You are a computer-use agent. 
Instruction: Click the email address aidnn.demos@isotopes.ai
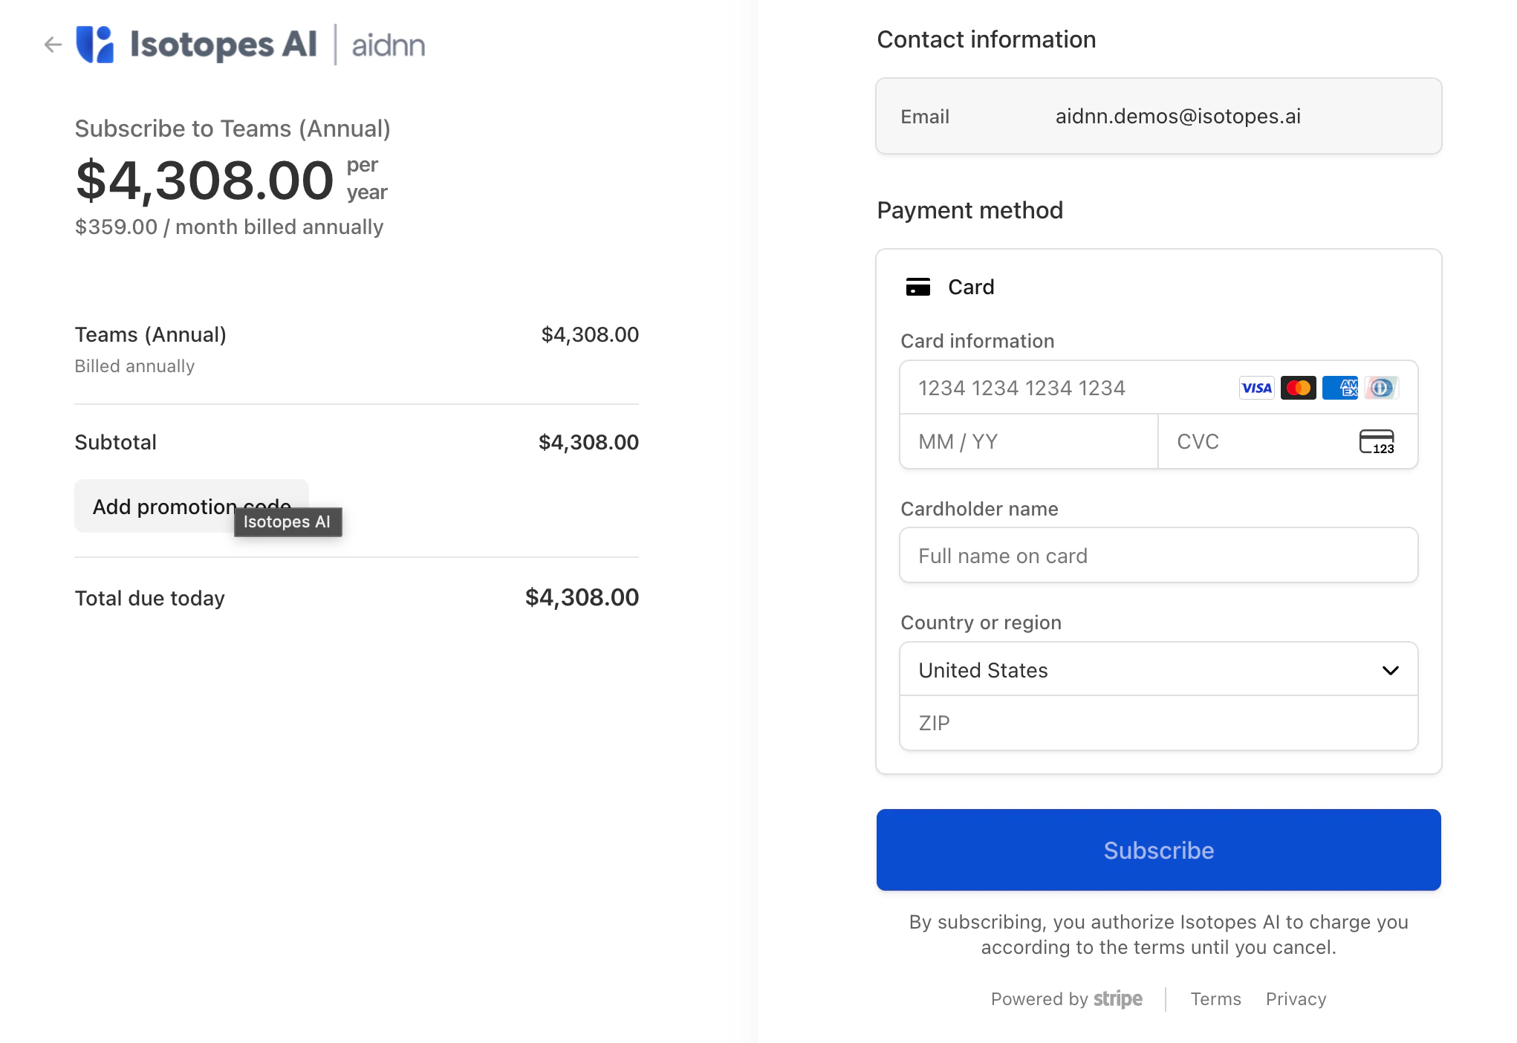pos(1177,116)
